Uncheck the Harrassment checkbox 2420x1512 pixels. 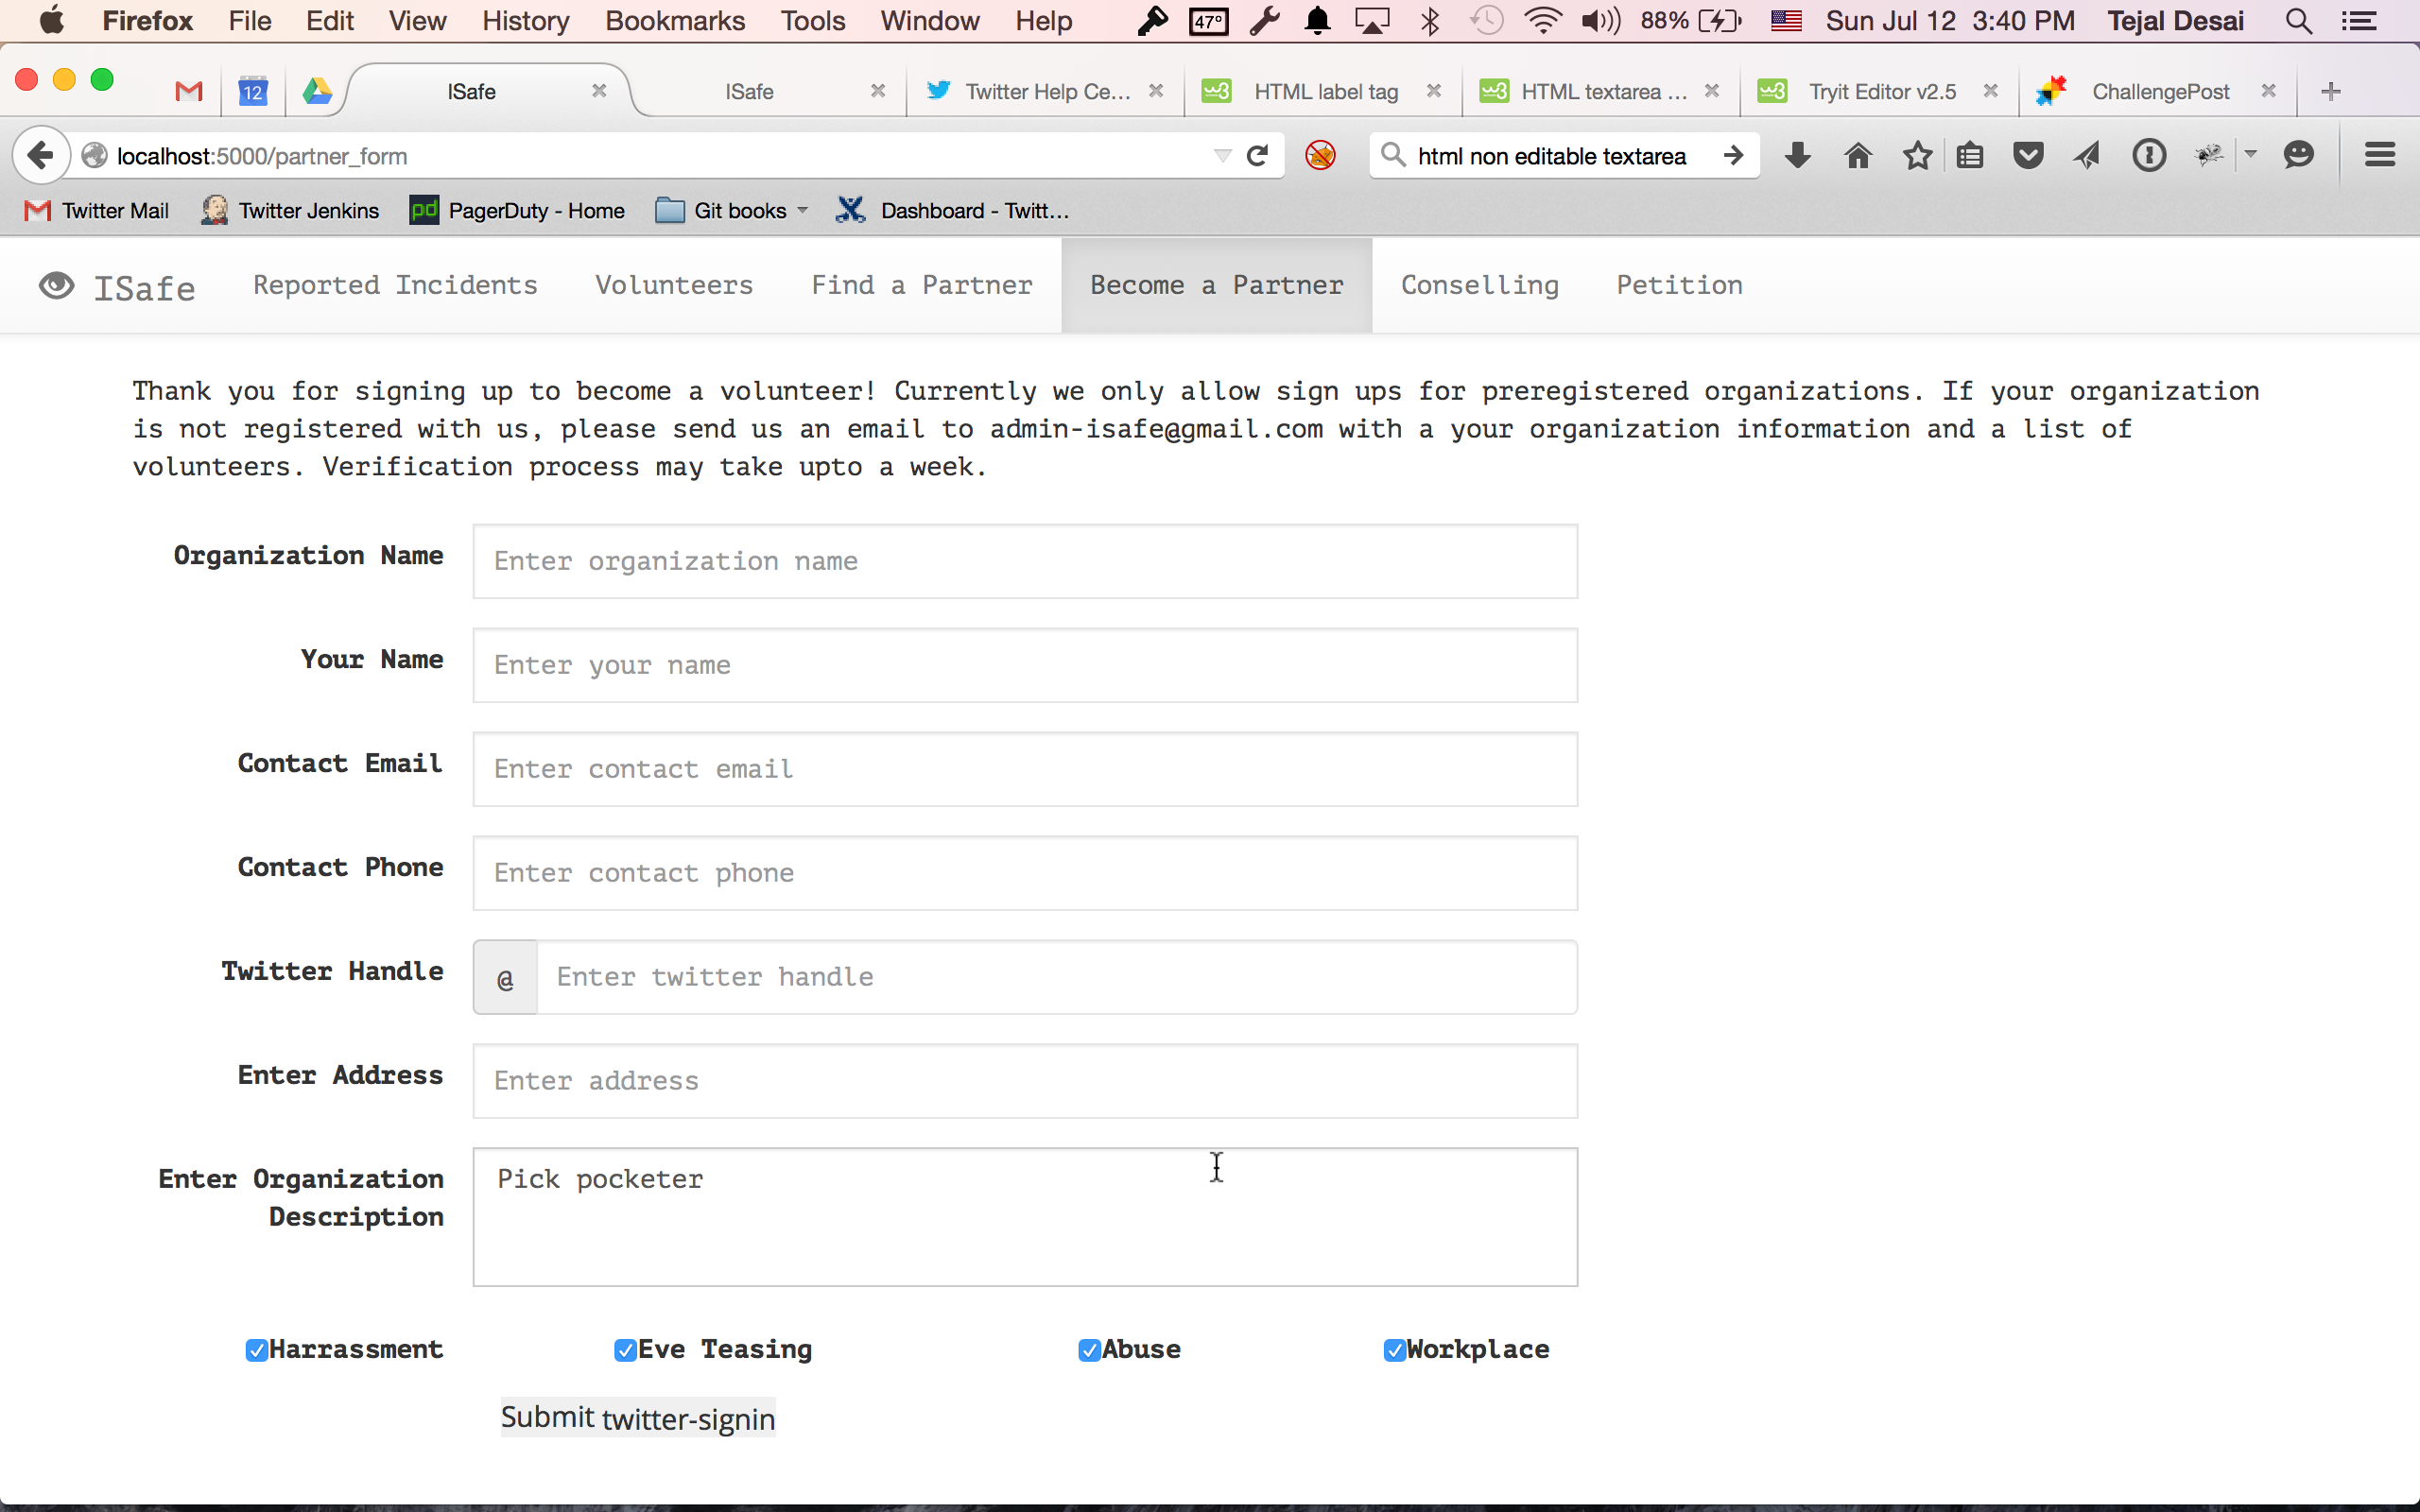tap(256, 1350)
